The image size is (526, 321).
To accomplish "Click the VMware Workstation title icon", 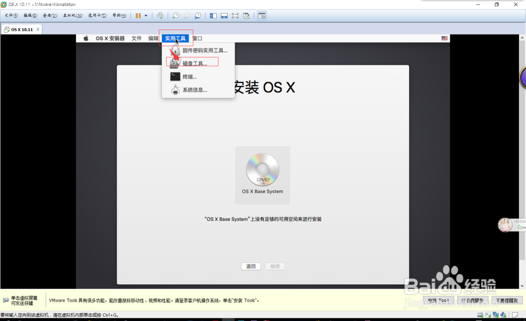I will pyautogui.click(x=4, y=4).
